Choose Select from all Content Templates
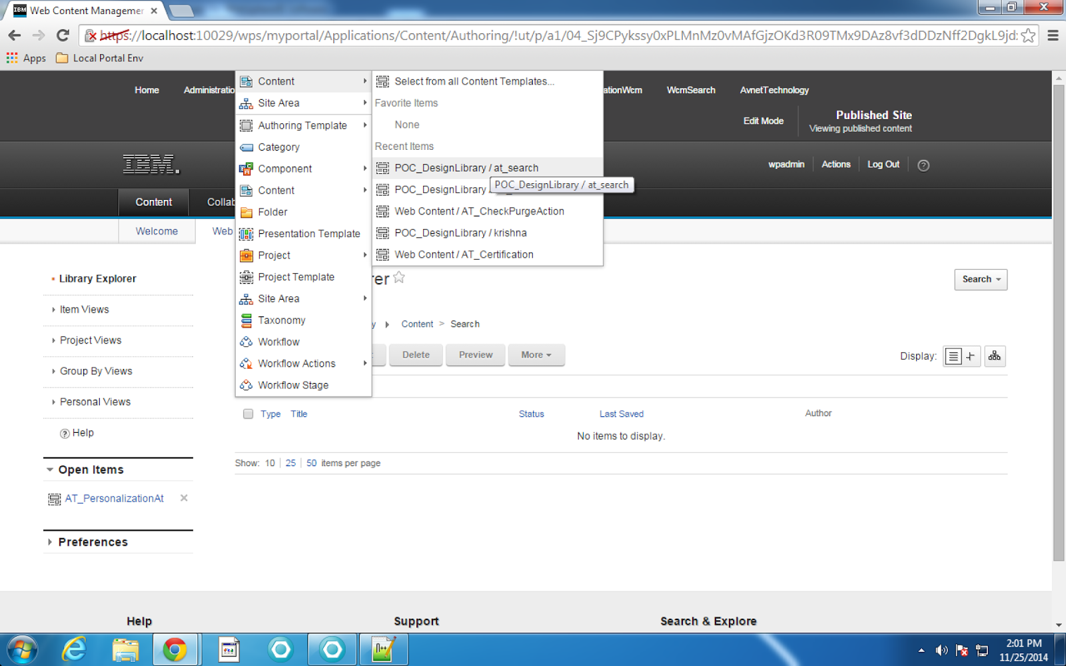The image size is (1066, 666). coord(488,81)
